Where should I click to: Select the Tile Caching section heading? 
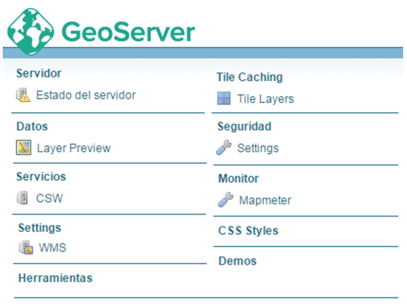click(x=250, y=77)
